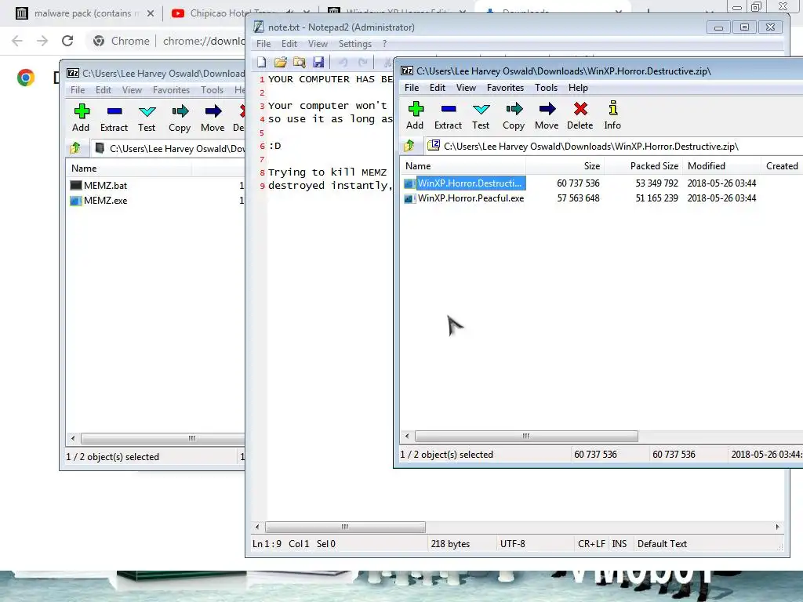Open View menu in WinXP.Horror 7-Zip window
Viewport: 803px width, 602px height.
466,88
